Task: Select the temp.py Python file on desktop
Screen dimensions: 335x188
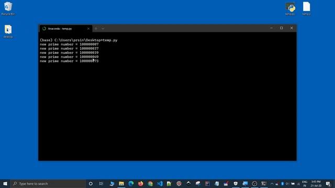Action: coord(290,9)
